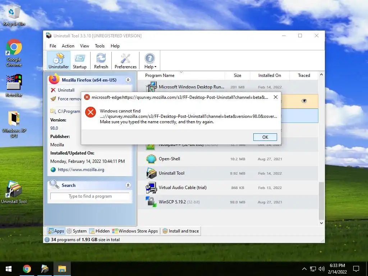Click OK in the error dialog
The height and width of the screenshot is (276, 368).
(265, 137)
